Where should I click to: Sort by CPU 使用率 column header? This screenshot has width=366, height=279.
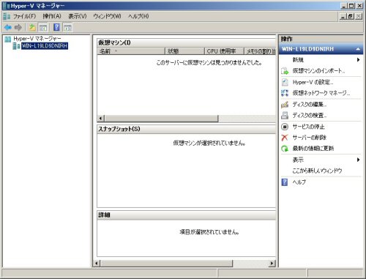click(x=224, y=51)
